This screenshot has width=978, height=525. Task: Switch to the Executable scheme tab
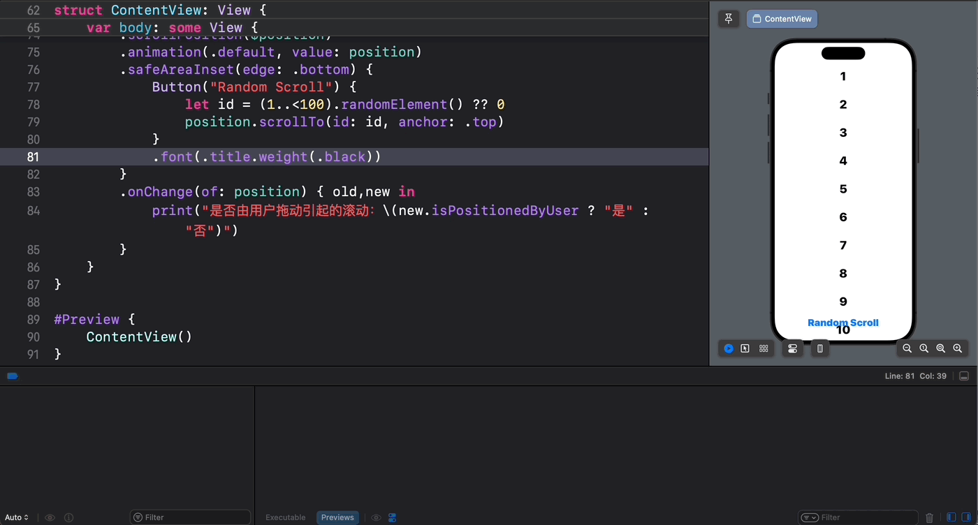pos(285,517)
